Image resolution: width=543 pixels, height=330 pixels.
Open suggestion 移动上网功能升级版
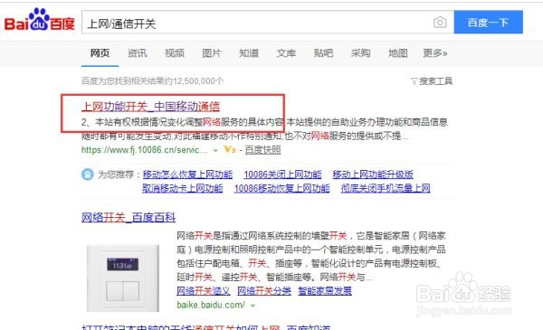pyautogui.click(x=373, y=174)
